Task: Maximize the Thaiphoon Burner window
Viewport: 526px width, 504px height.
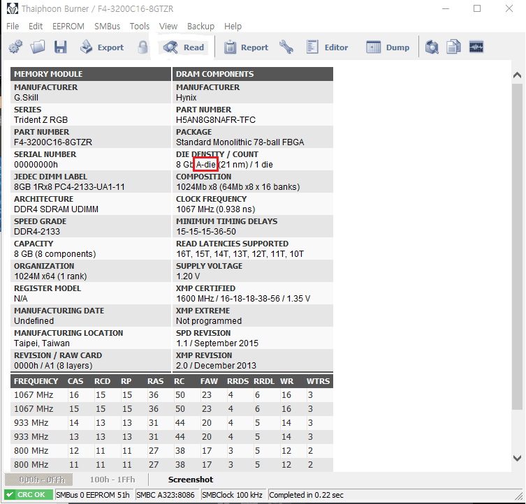Action: point(477,8)
